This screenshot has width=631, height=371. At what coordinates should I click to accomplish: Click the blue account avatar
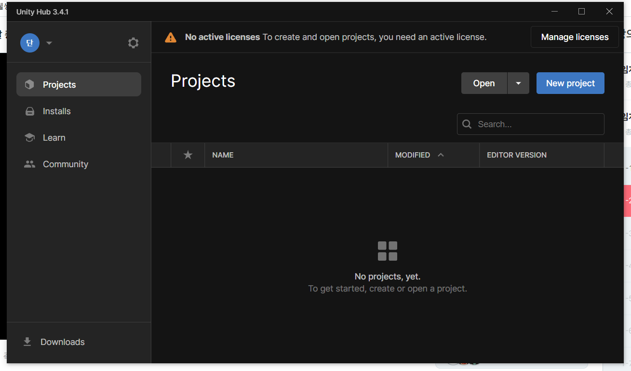tap(30, 43)
